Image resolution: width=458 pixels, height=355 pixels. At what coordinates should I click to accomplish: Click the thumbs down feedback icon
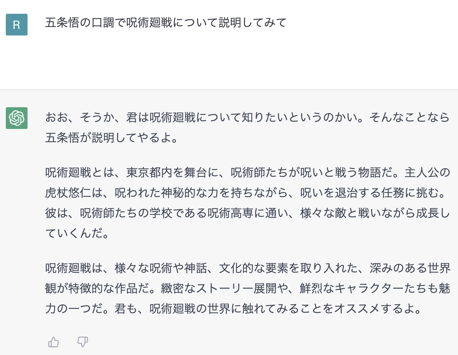coord(83,342)
